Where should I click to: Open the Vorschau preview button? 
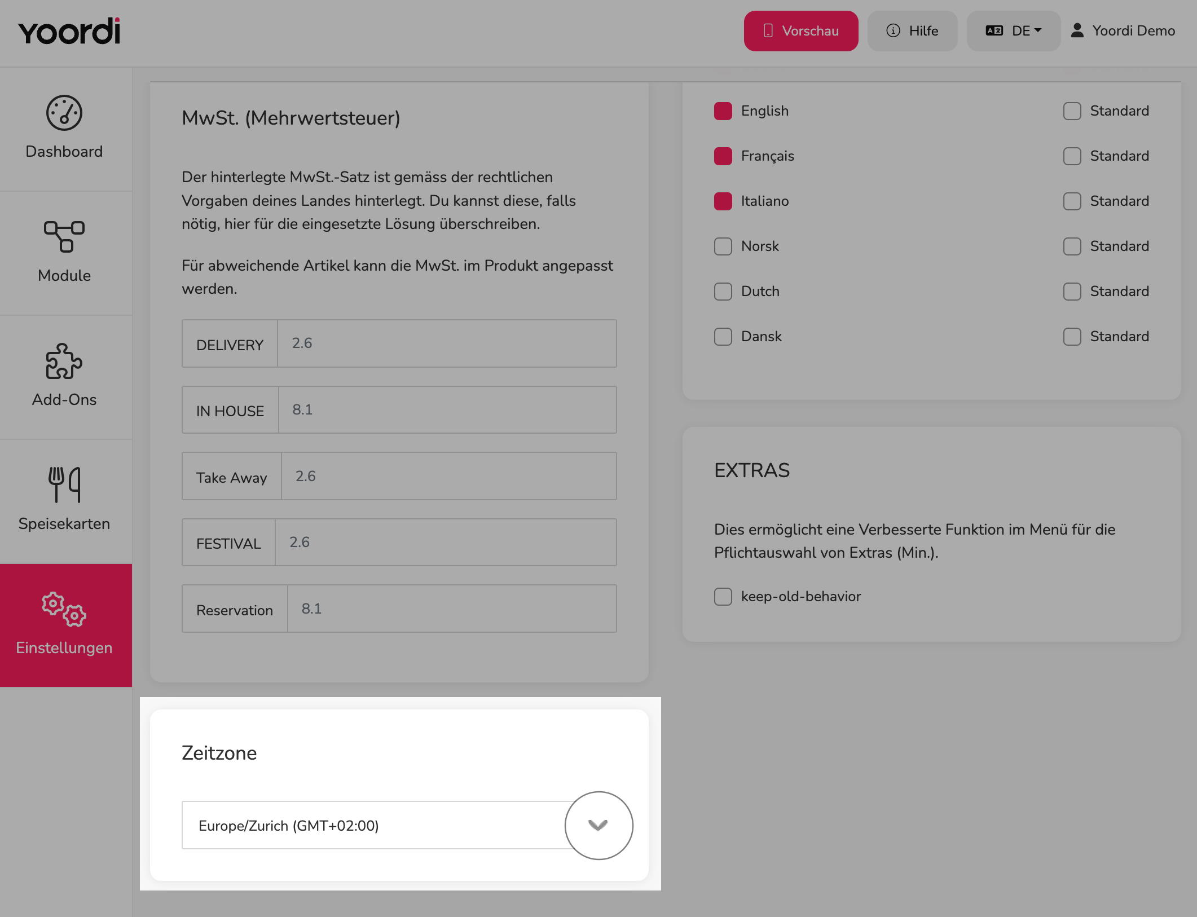[801, 31]
